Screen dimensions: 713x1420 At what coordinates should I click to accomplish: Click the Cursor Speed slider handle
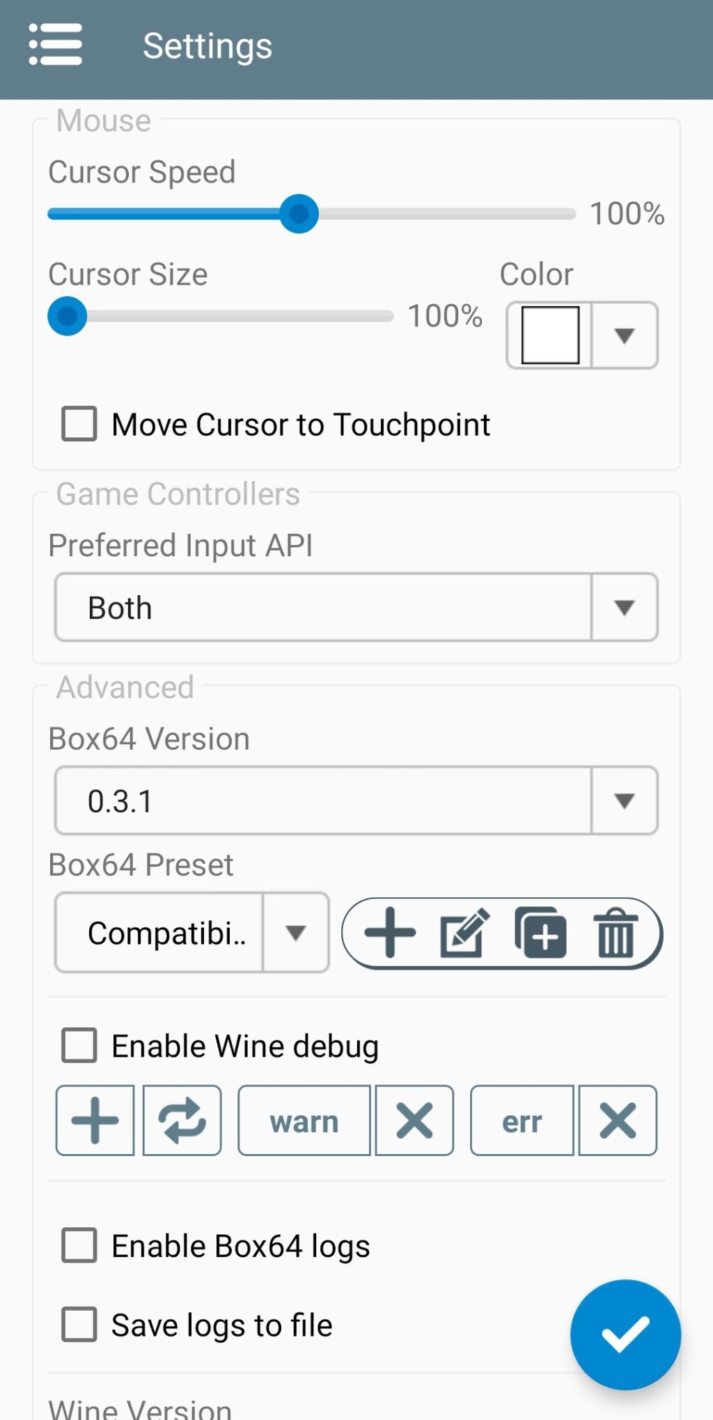pos(299,214)
